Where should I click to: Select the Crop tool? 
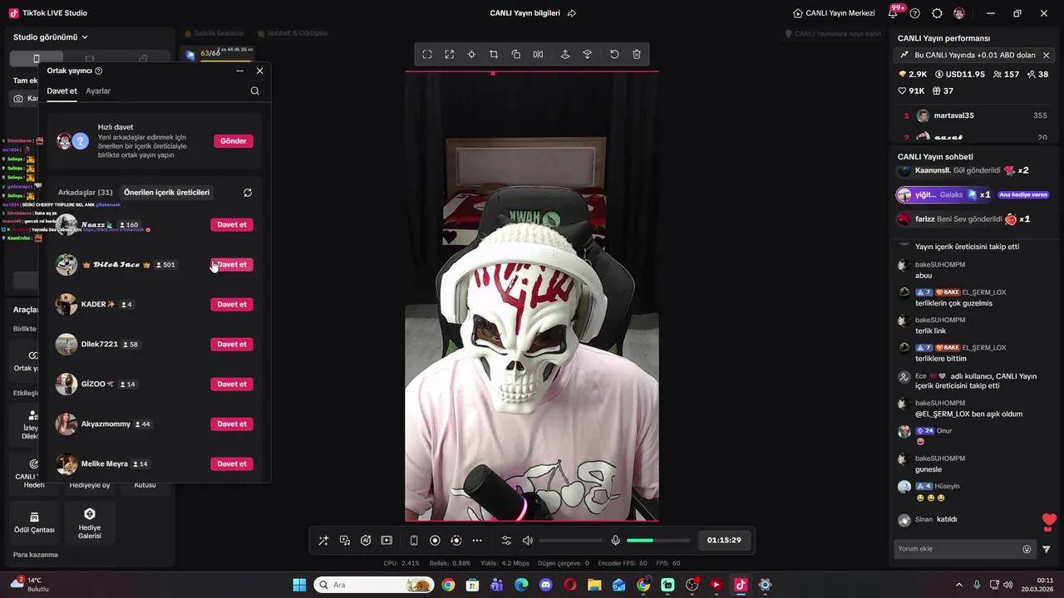(494, 54)
